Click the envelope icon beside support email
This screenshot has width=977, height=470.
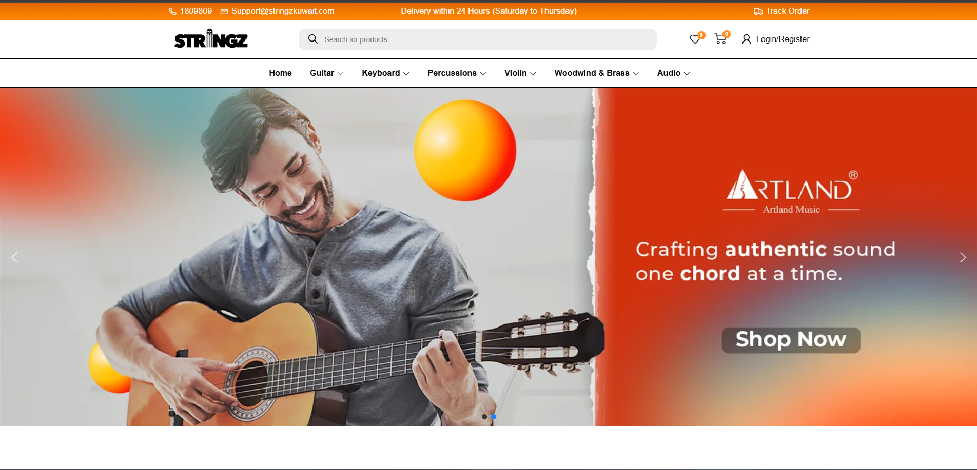click(224, 11)
